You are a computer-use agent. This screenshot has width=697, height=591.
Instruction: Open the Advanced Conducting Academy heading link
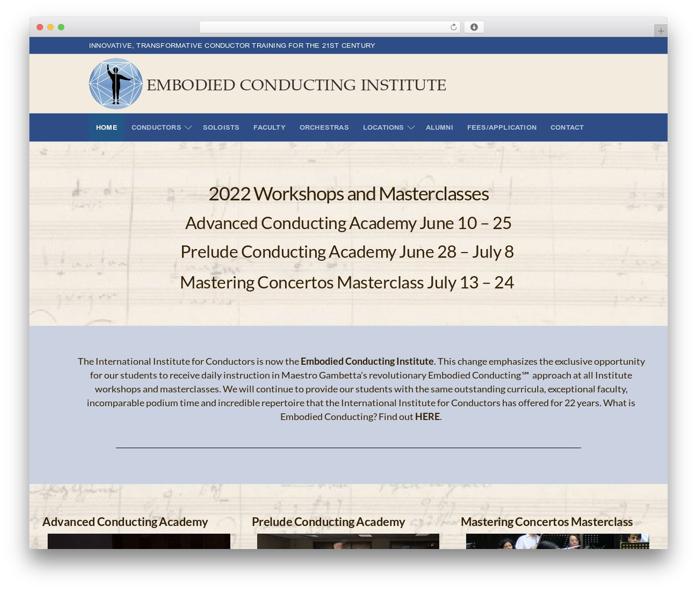point(125,522)
